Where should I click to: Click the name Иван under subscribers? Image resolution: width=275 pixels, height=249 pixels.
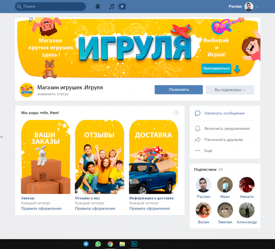[x=225, y=197]
